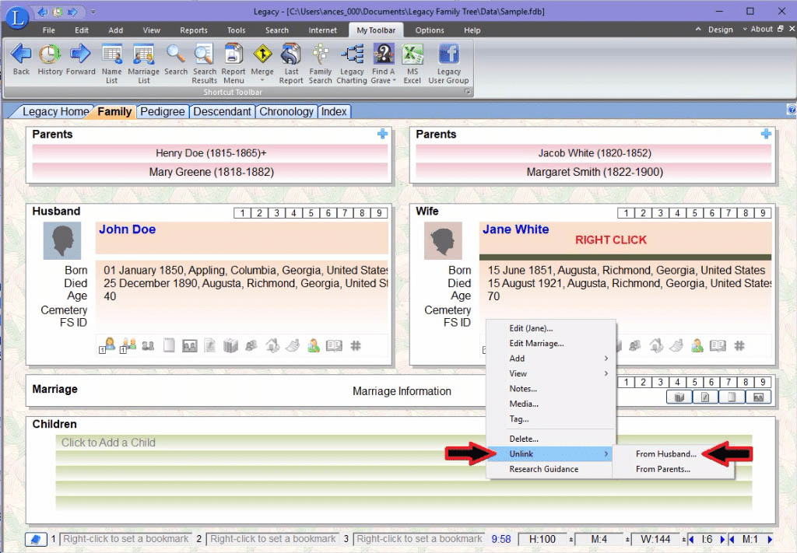Image resolution: width=797 pixels, height=553 pixels.
Task: Expand the Unlink submenu entry
Action: coord(551,454)
